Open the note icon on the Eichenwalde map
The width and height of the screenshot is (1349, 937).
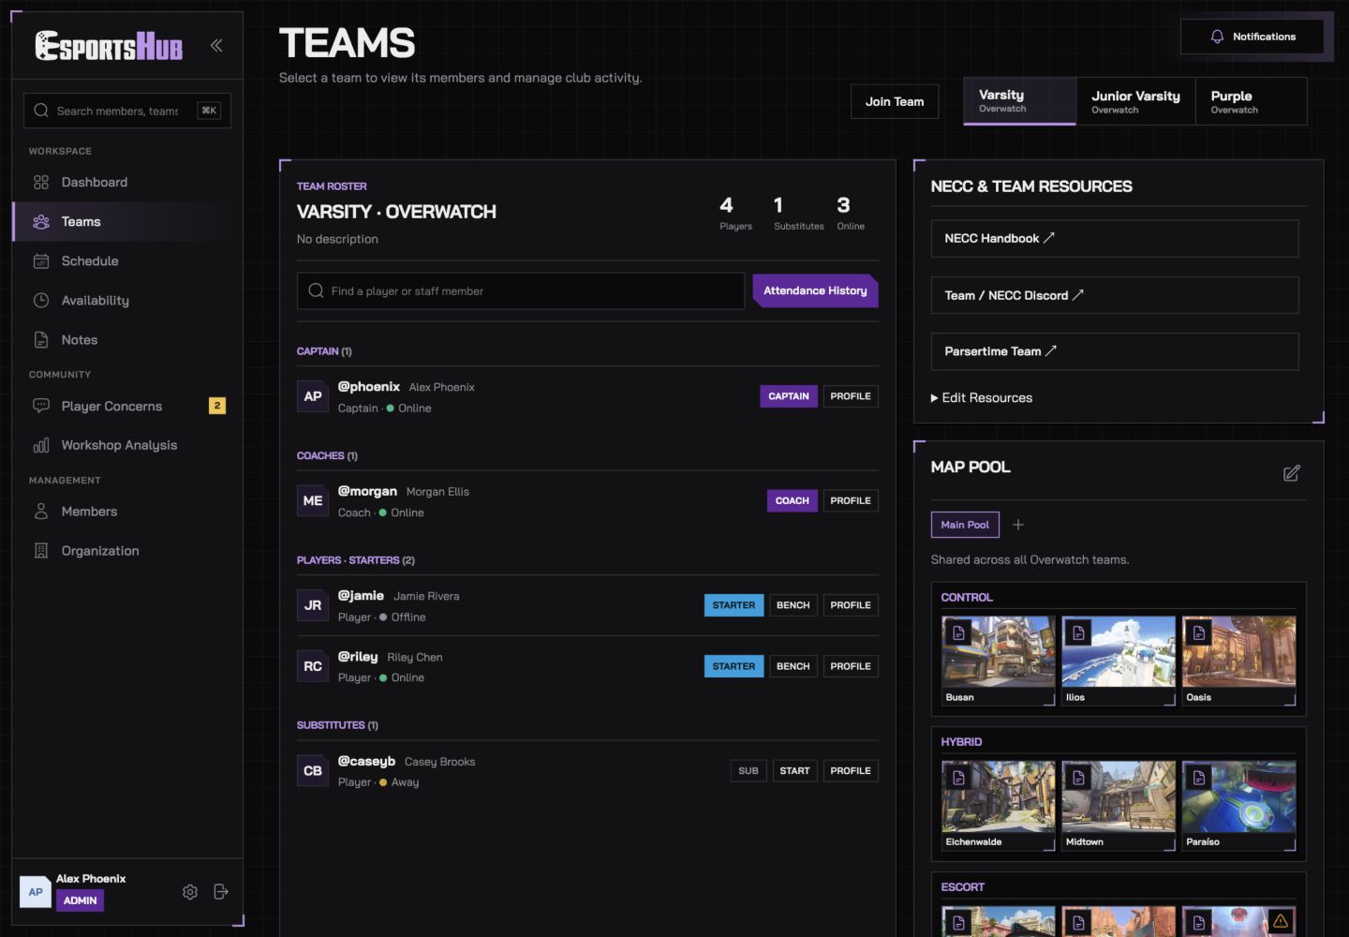958,778
